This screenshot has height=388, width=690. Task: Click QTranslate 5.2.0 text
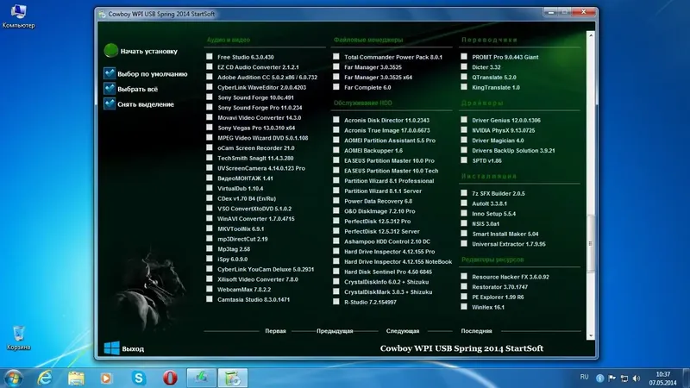pos(494,77)
